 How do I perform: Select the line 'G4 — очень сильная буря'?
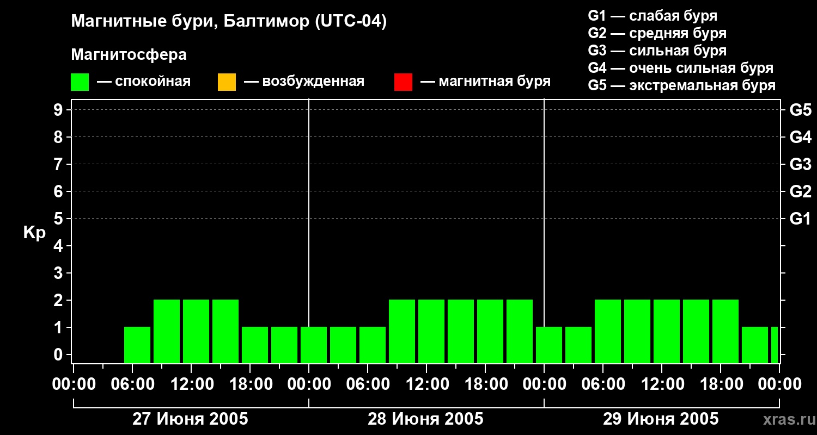(x=680, y=68)
